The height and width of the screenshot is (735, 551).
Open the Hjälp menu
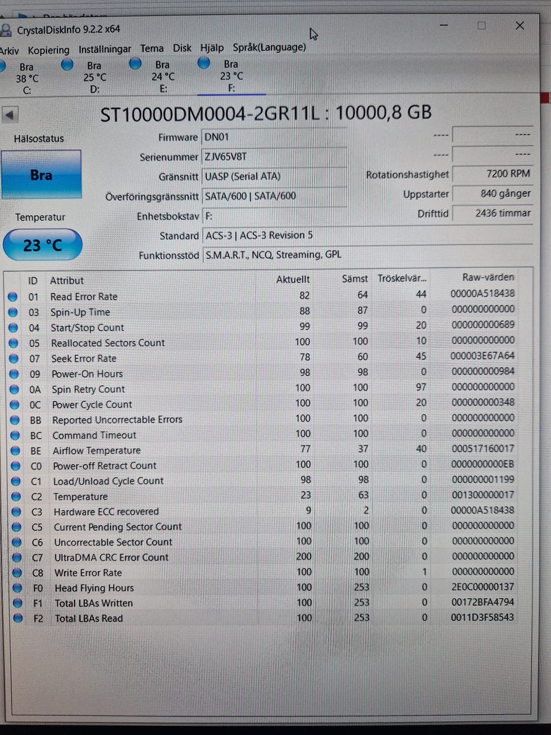[212, 48]
